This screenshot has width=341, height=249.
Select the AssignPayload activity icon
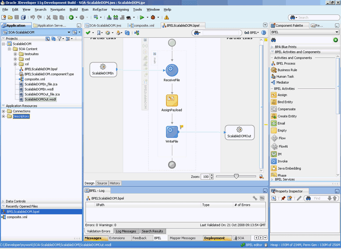point(172,100)
